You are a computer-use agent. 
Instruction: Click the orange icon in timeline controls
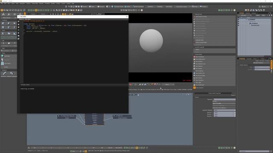(x=137, y=148)
